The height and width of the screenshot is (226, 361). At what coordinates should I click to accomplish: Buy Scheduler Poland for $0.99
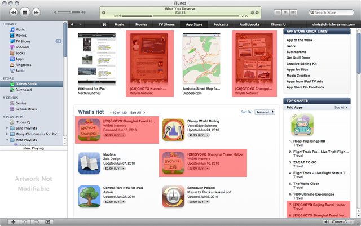click(x=196, y=202)
